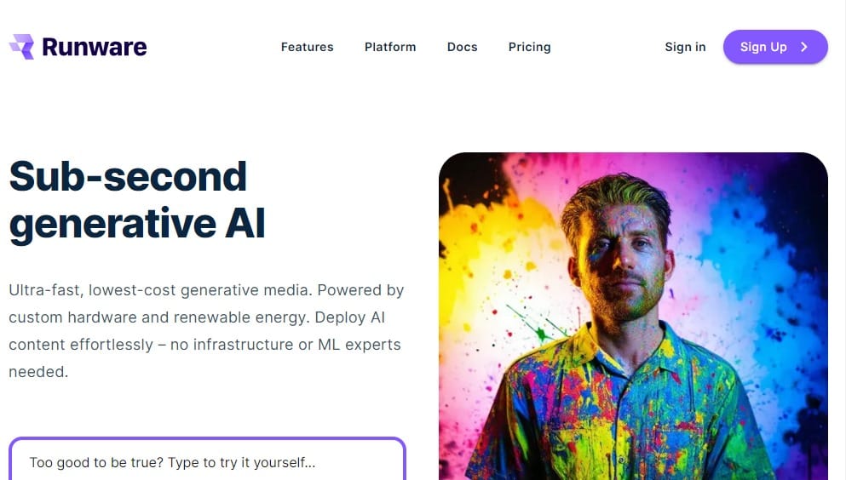This screenshot has width=846, height=480.
Task: Click the paint-splattered shirt in the image
Action: [620, 409]
